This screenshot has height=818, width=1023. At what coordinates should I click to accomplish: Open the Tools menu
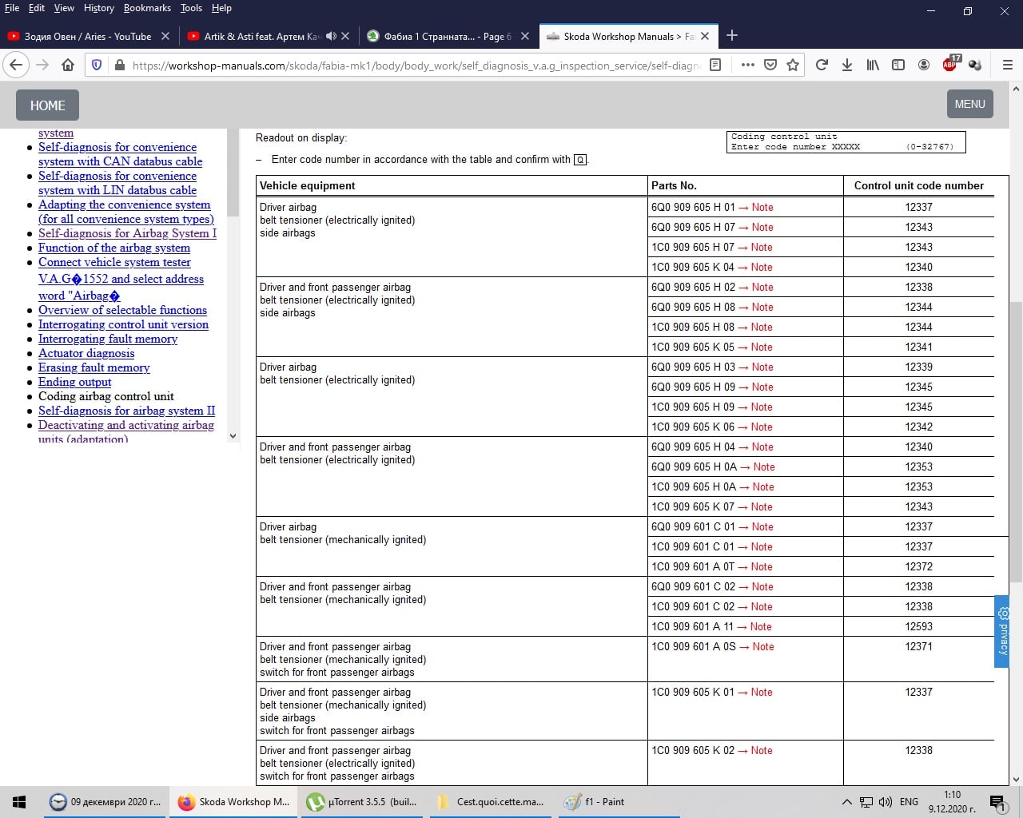pyautogui.click(x=191, y=8)
